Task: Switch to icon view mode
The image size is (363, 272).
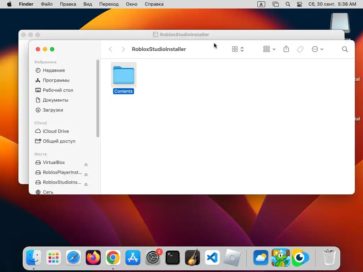Action: 235,49
